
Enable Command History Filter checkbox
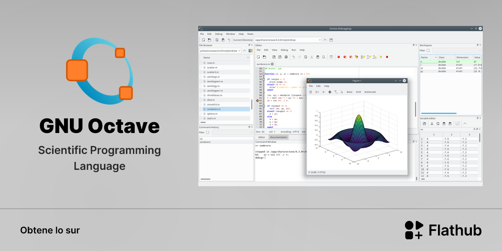pyautogui.click(x=207, y=132)
